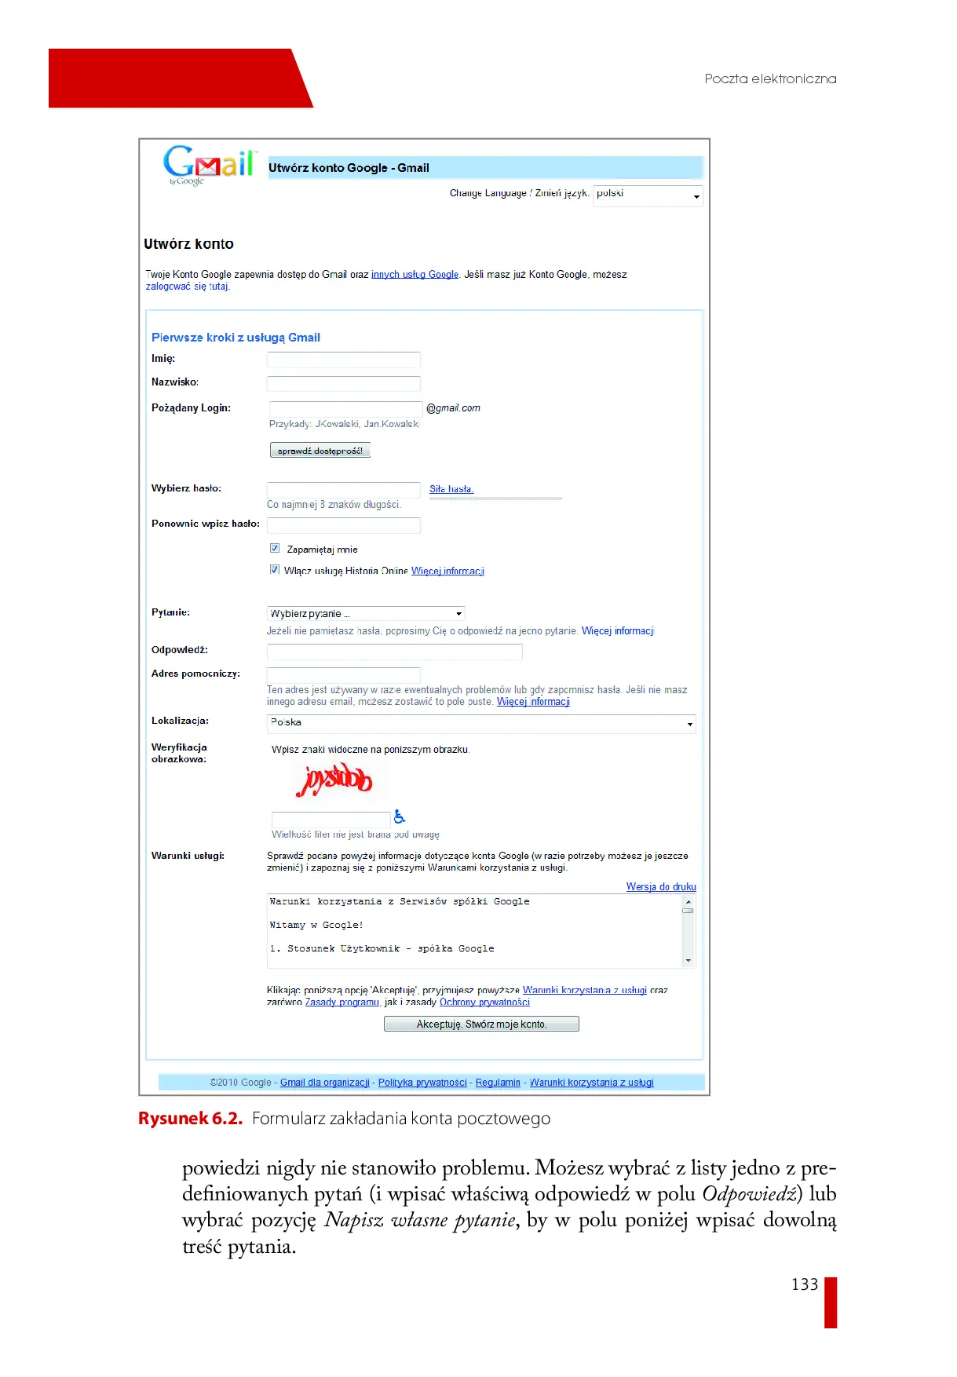This screenshot has height=1377, width=957.
Task: Click the captcha verification image
Action: point(334,780)
